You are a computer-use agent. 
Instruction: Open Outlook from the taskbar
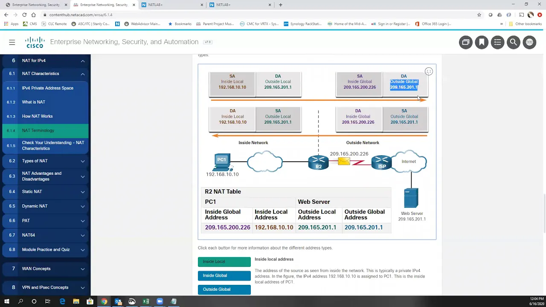coord(118,301)
